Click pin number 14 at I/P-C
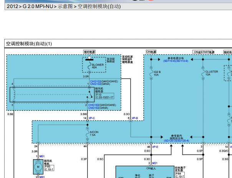 pos(85,118)
